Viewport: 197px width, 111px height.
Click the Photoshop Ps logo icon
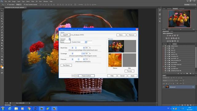[2, 1]
